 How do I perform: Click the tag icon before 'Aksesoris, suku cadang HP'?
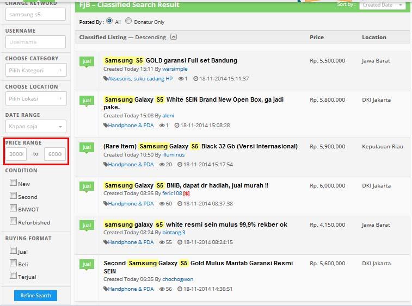click(x=106, y=79)
